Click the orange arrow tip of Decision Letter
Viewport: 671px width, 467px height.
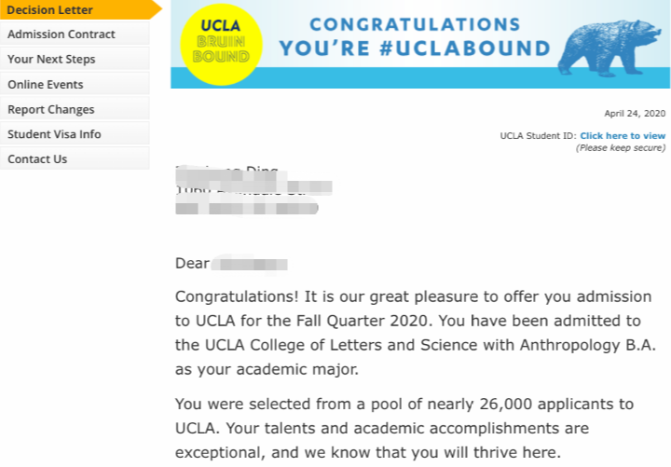click(156, 9)
